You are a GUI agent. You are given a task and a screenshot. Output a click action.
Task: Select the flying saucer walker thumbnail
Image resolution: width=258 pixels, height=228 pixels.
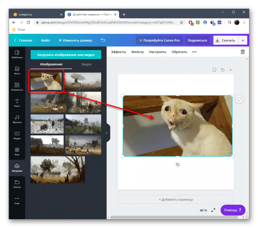click(x=83, y=81)
